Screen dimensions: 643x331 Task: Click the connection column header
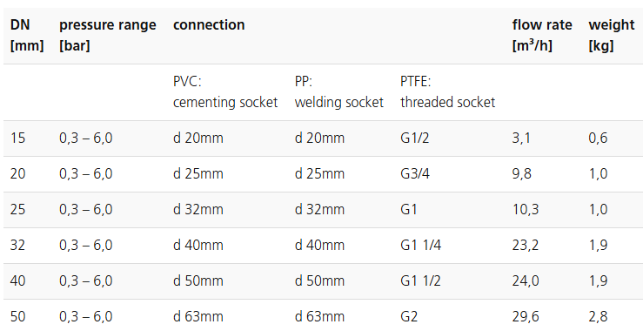[x=209, y=25]
